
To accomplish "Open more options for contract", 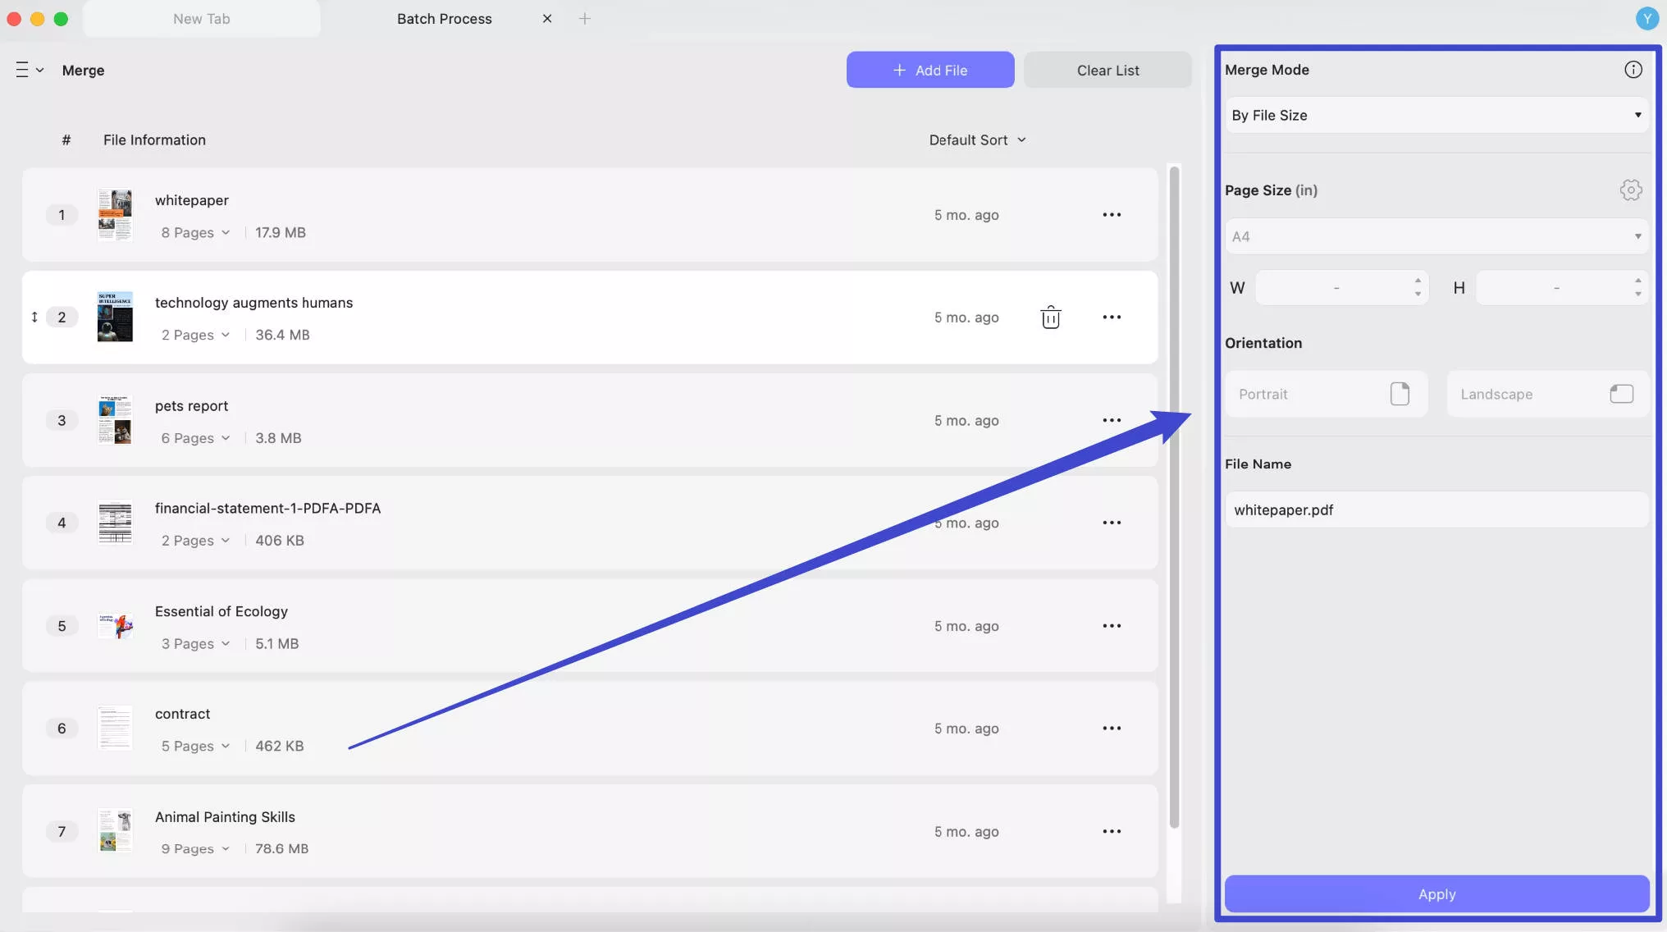I will (x=1112, y=729).
